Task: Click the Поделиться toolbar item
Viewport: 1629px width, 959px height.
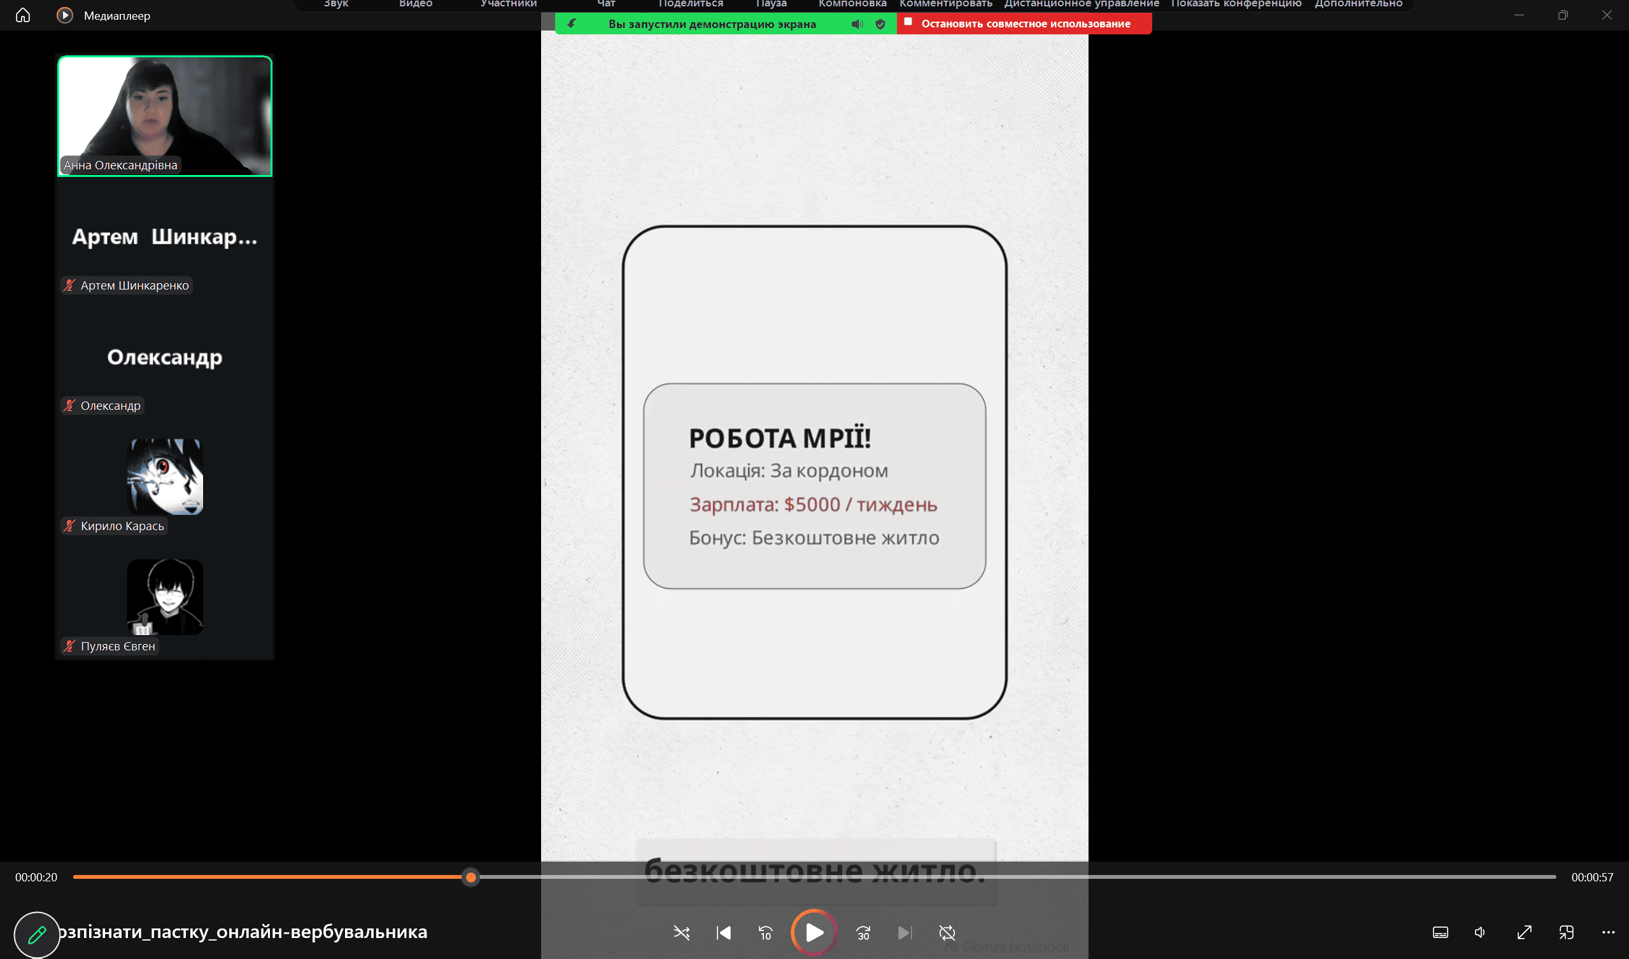Action: pyautogui.click(x=691, y=4)
